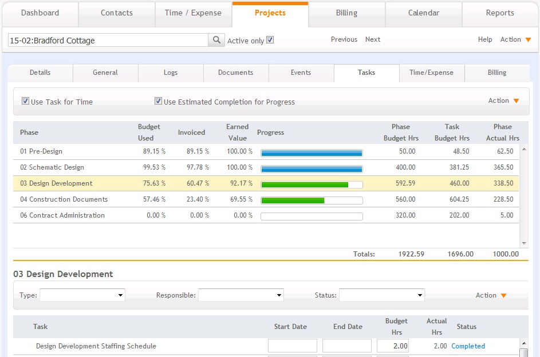Open the Responsible dropdown
This screenshot has height=357, width=540.
coord(241,295)
